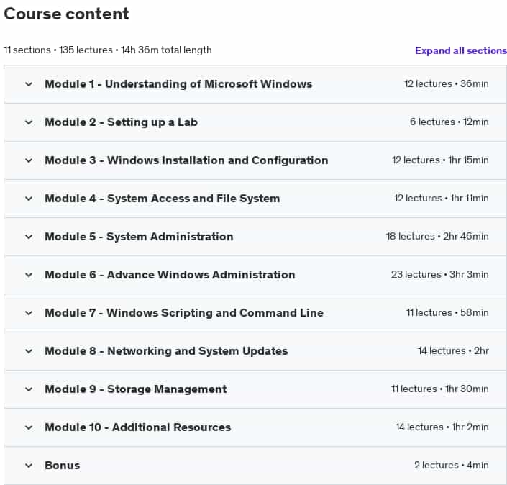Expand chevron for Module 10 Additional Resources
507x485 pixels.
click(x=29, y=427)
